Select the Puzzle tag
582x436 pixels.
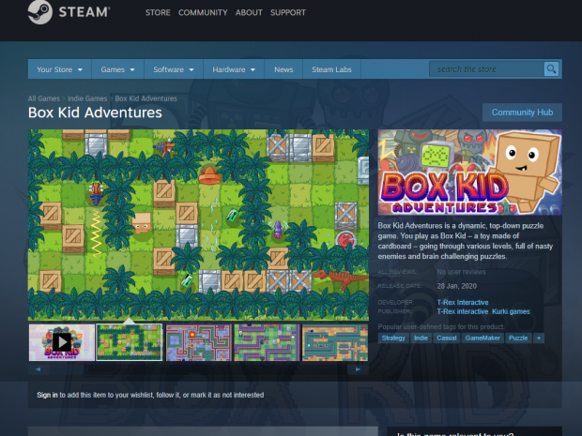point(518,338)
